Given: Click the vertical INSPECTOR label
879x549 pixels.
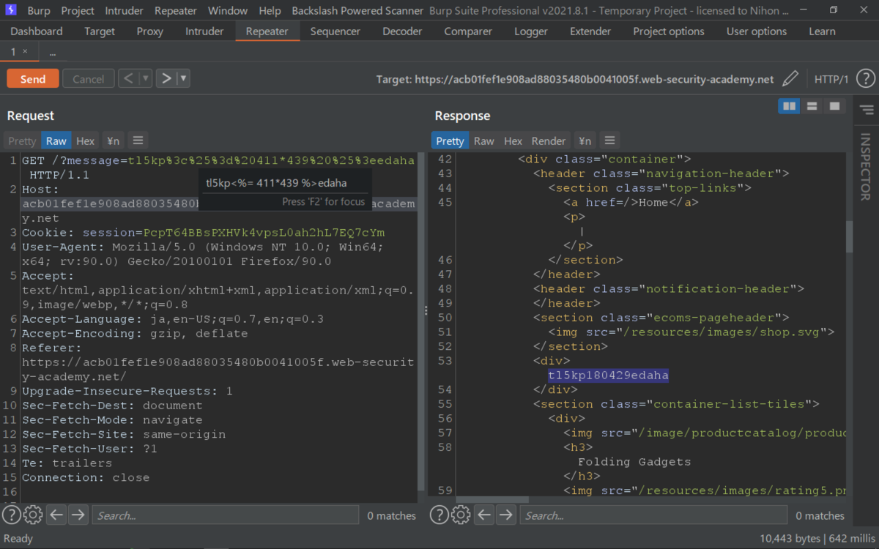Looking at the screenshot, I should pyautogui.click(x=865, y=167).
